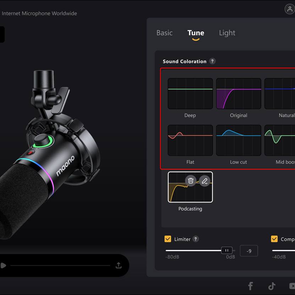Select the Flat EQ preset
The height and width of the screenshot is (295, 295).
click(190, 140)
